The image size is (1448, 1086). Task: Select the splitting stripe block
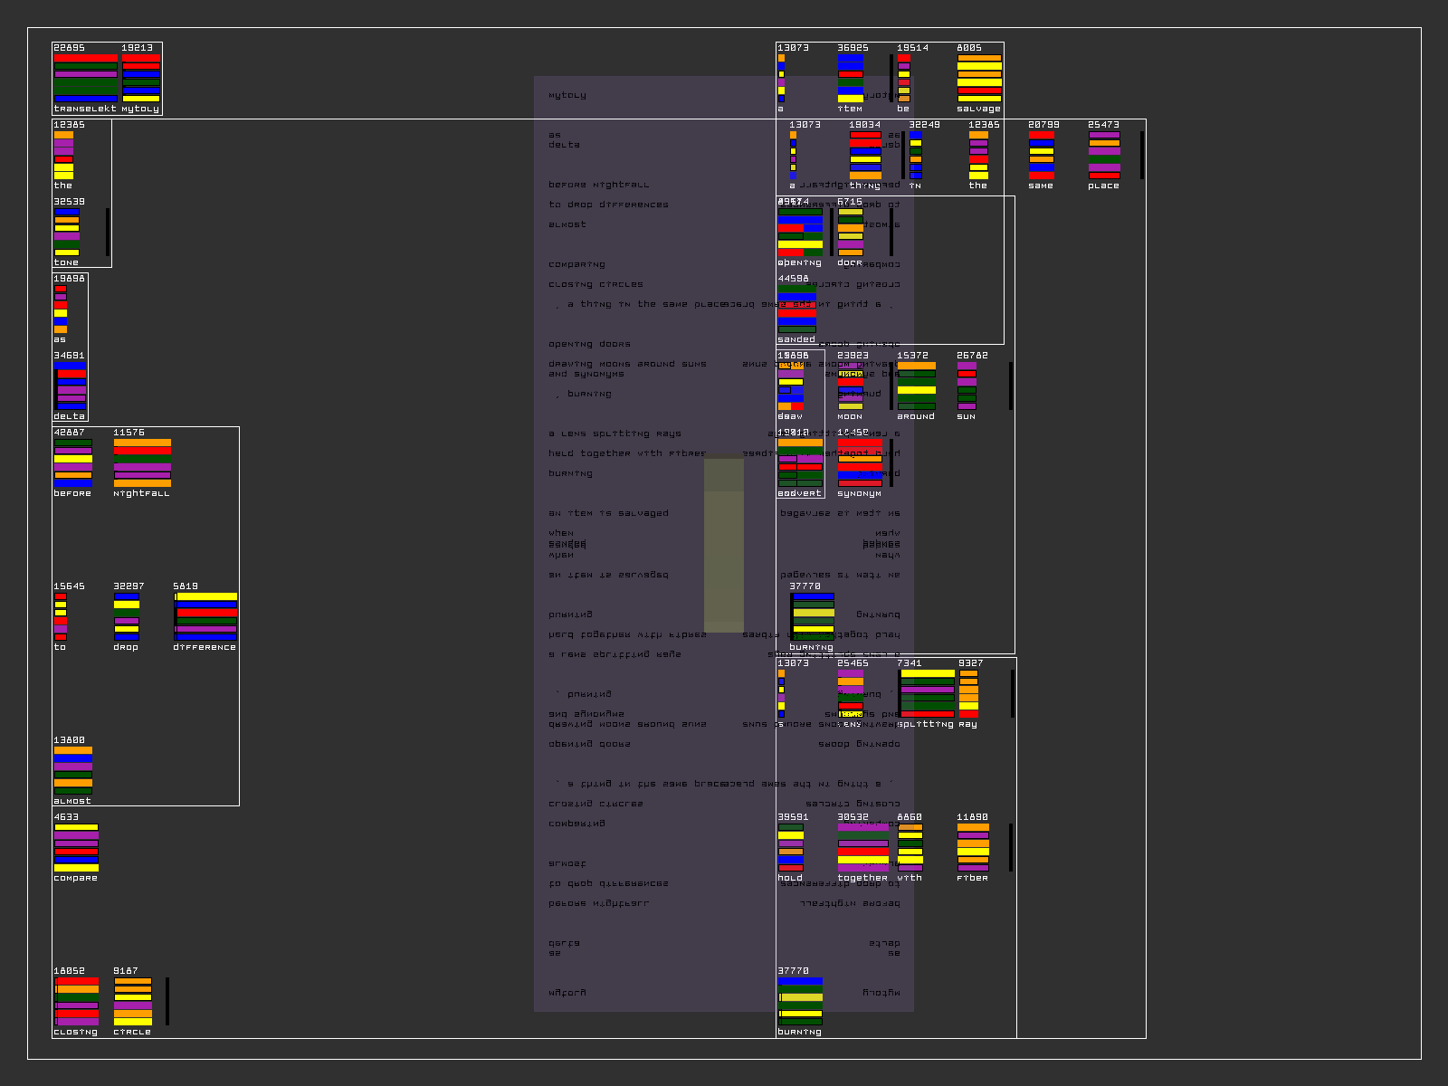927,693
